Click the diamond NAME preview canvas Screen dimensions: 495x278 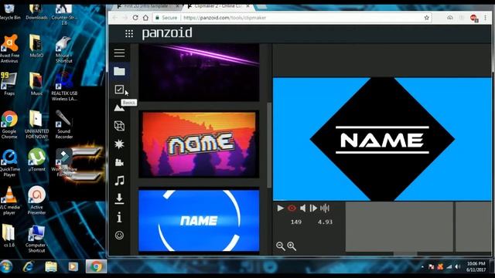[x=382, y=139]
